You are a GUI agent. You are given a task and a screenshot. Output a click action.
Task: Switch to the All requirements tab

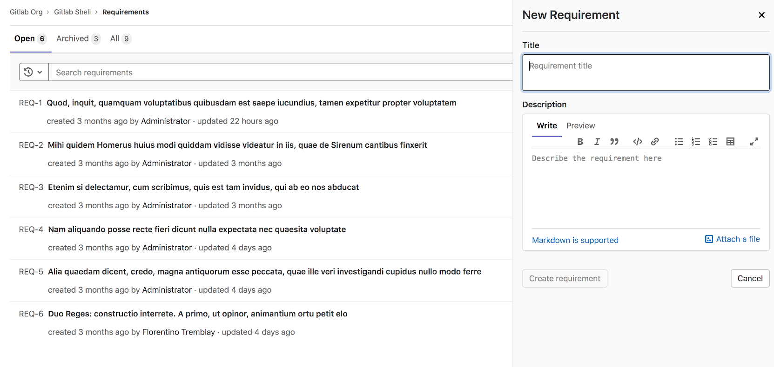120,39
